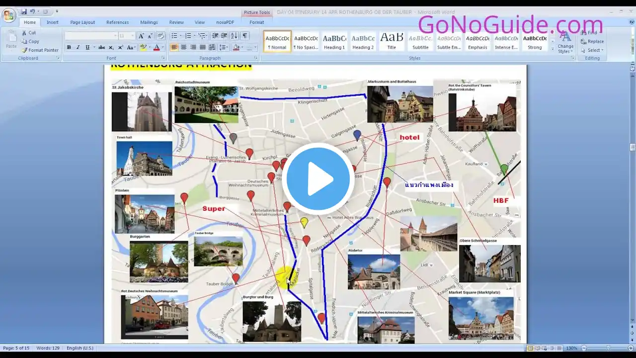Apply the Heading 1 style
The height and width of the screenshot is (358, 636).
[x=334, y=41]
